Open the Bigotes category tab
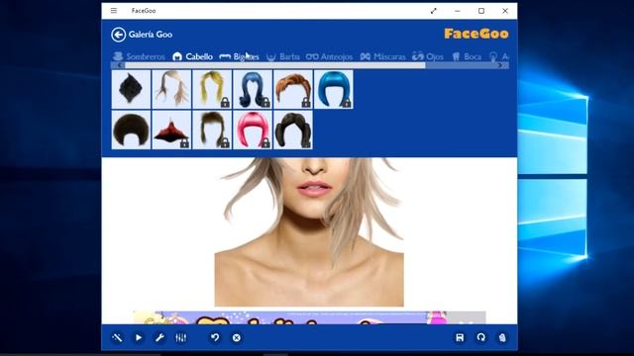634x356 pixels. (239, 56)
